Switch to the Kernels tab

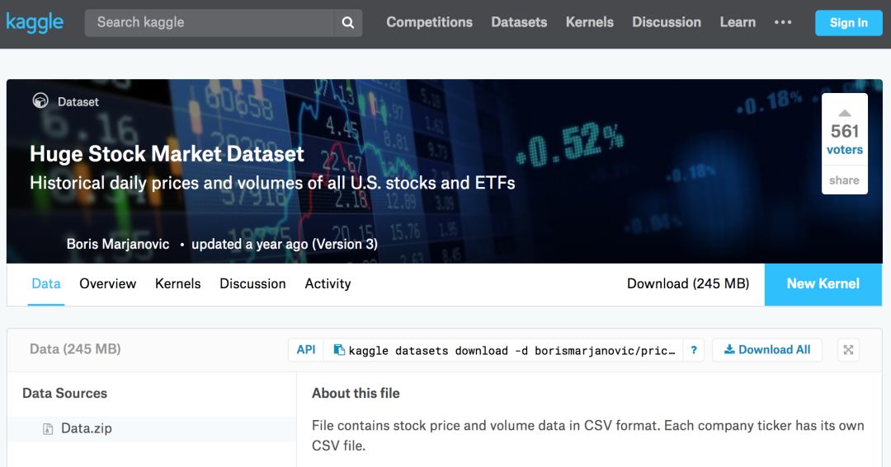pyautogui.click(x=177, y=283)
